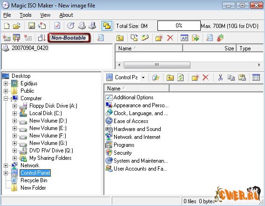Select Desktop in the folder tree

tap(21, 76)
